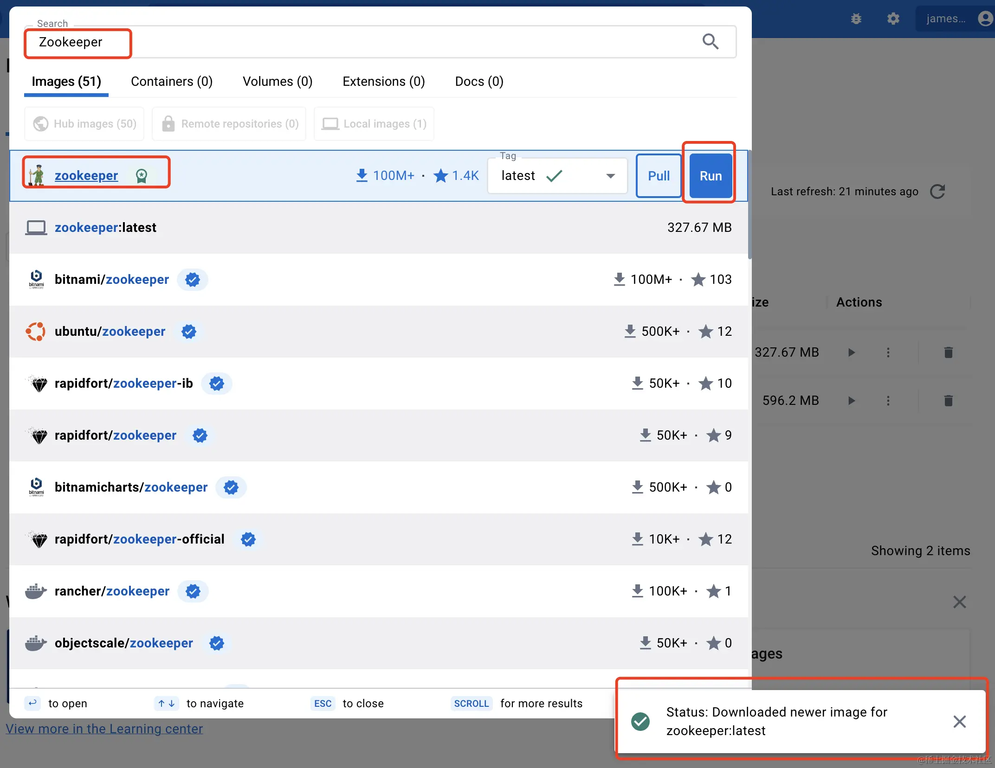This screenshot has width=995, height=768.
Task: Run the 596.2 MB image with play icon
Action: [851, 401]
